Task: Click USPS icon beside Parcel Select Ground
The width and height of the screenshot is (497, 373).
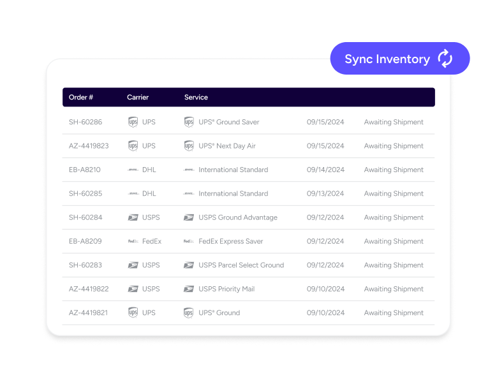Action: [x=188, y=265]
